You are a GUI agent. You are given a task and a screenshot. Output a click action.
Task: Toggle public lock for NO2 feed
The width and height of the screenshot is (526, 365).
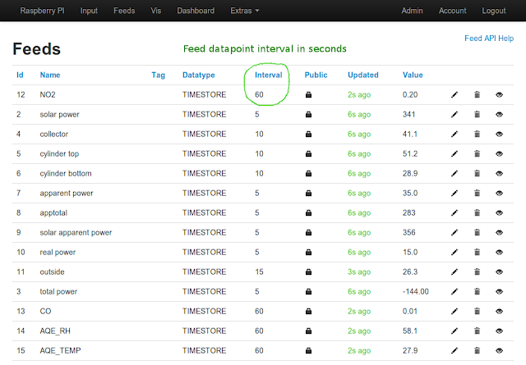pyautogui.click(x=309, y=95)
